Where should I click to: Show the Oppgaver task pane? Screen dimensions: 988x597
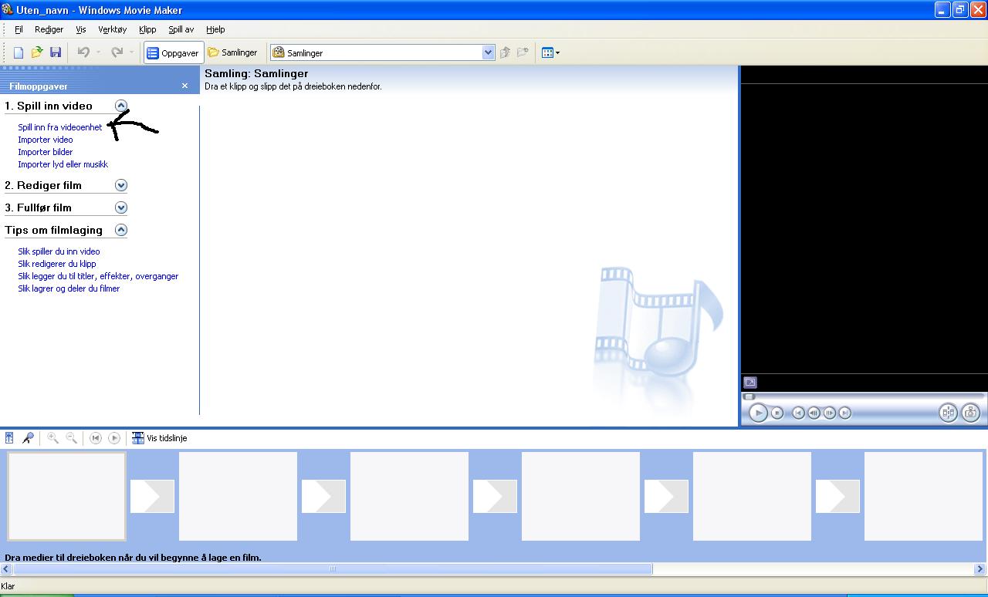click(x=173, y=52)
